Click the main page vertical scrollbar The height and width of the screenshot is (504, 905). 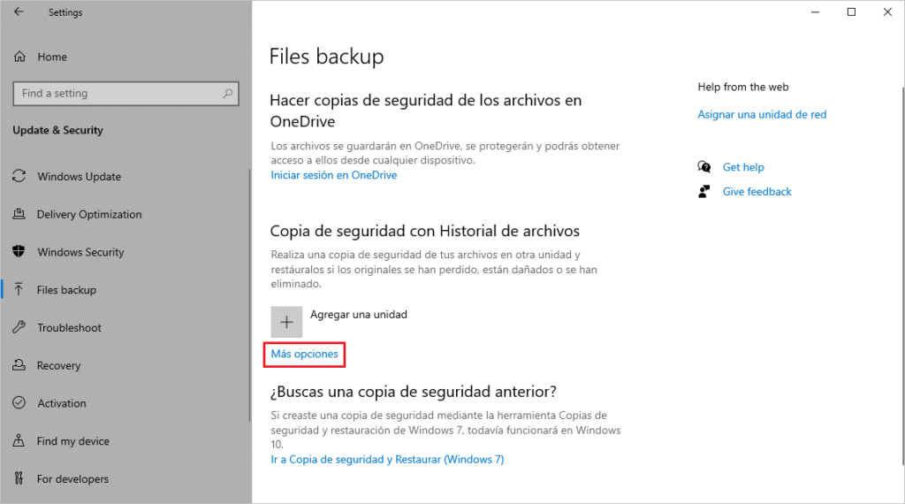pos(902,276)
